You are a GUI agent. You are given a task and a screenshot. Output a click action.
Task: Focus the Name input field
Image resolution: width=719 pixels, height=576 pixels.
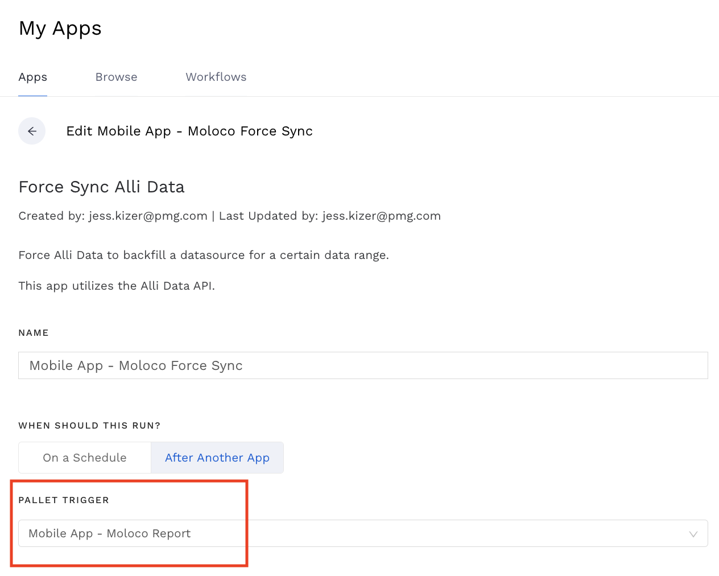point(363,365)
